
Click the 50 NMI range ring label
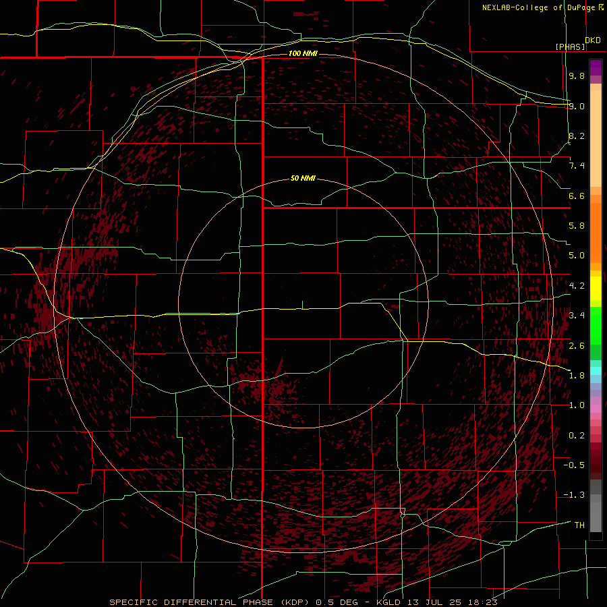(x=303, y=179)
